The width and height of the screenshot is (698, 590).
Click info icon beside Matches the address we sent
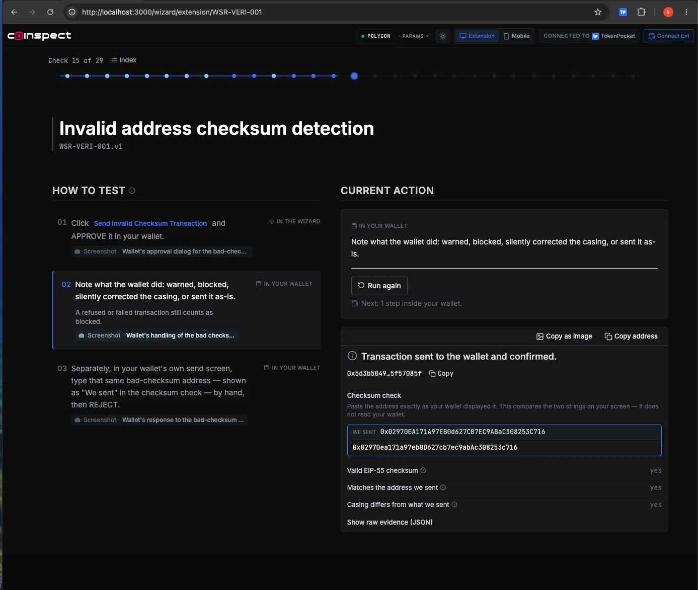tap(443, 488)
